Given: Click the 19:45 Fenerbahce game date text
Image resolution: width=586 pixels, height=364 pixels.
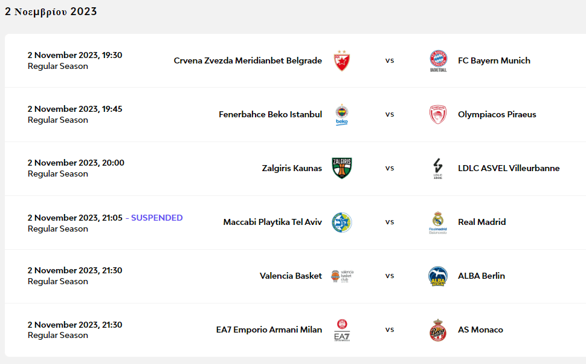Looking at the screenshot, I should [75, 109].
